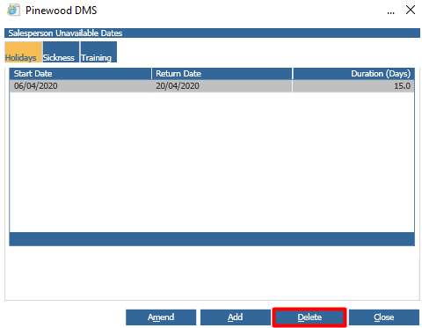
Task: Select the row starting 06/04/2020
Action: coord(212,86)
